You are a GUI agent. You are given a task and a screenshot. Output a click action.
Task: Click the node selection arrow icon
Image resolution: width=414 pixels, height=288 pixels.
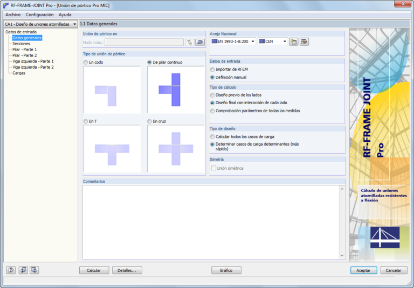tap(200, 42)
